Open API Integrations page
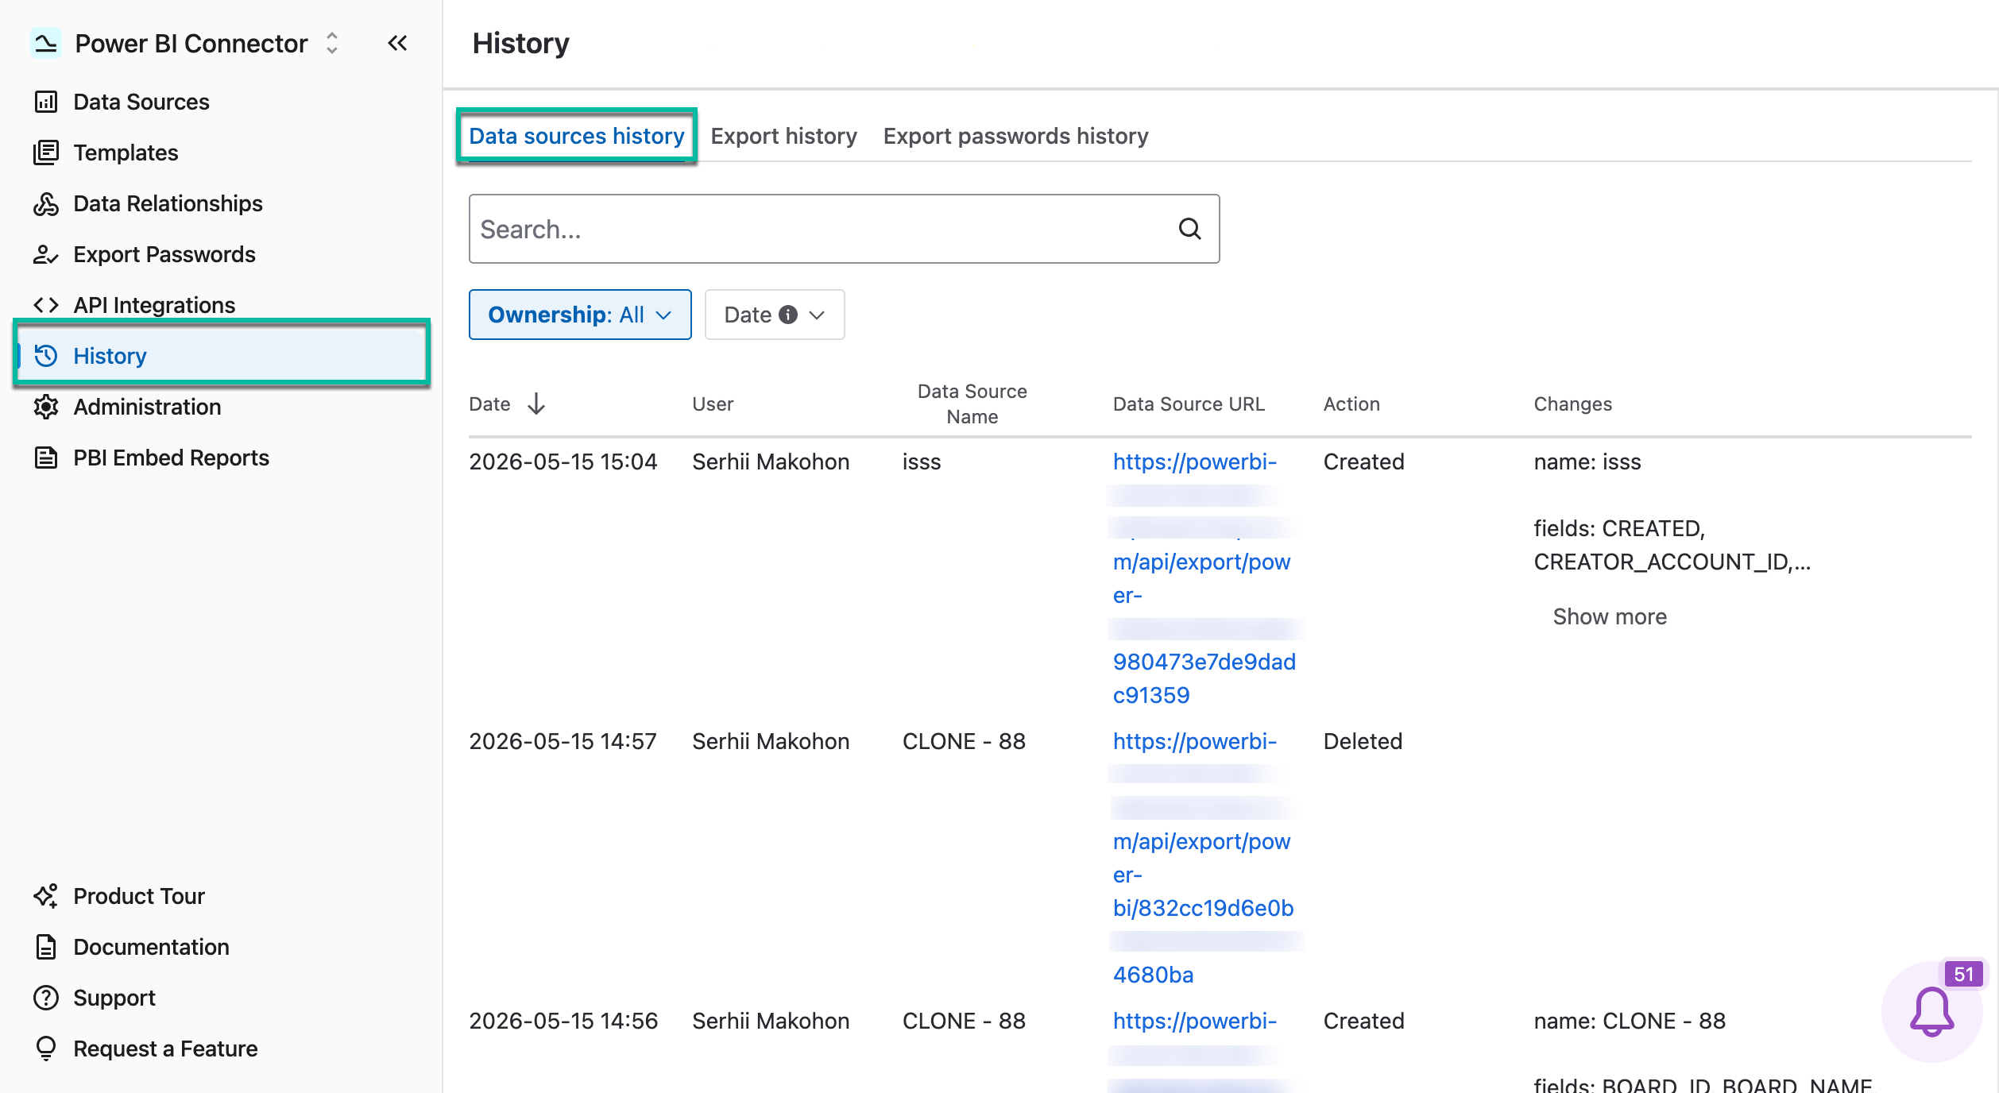1999x1093 pixels. point(154,305)
